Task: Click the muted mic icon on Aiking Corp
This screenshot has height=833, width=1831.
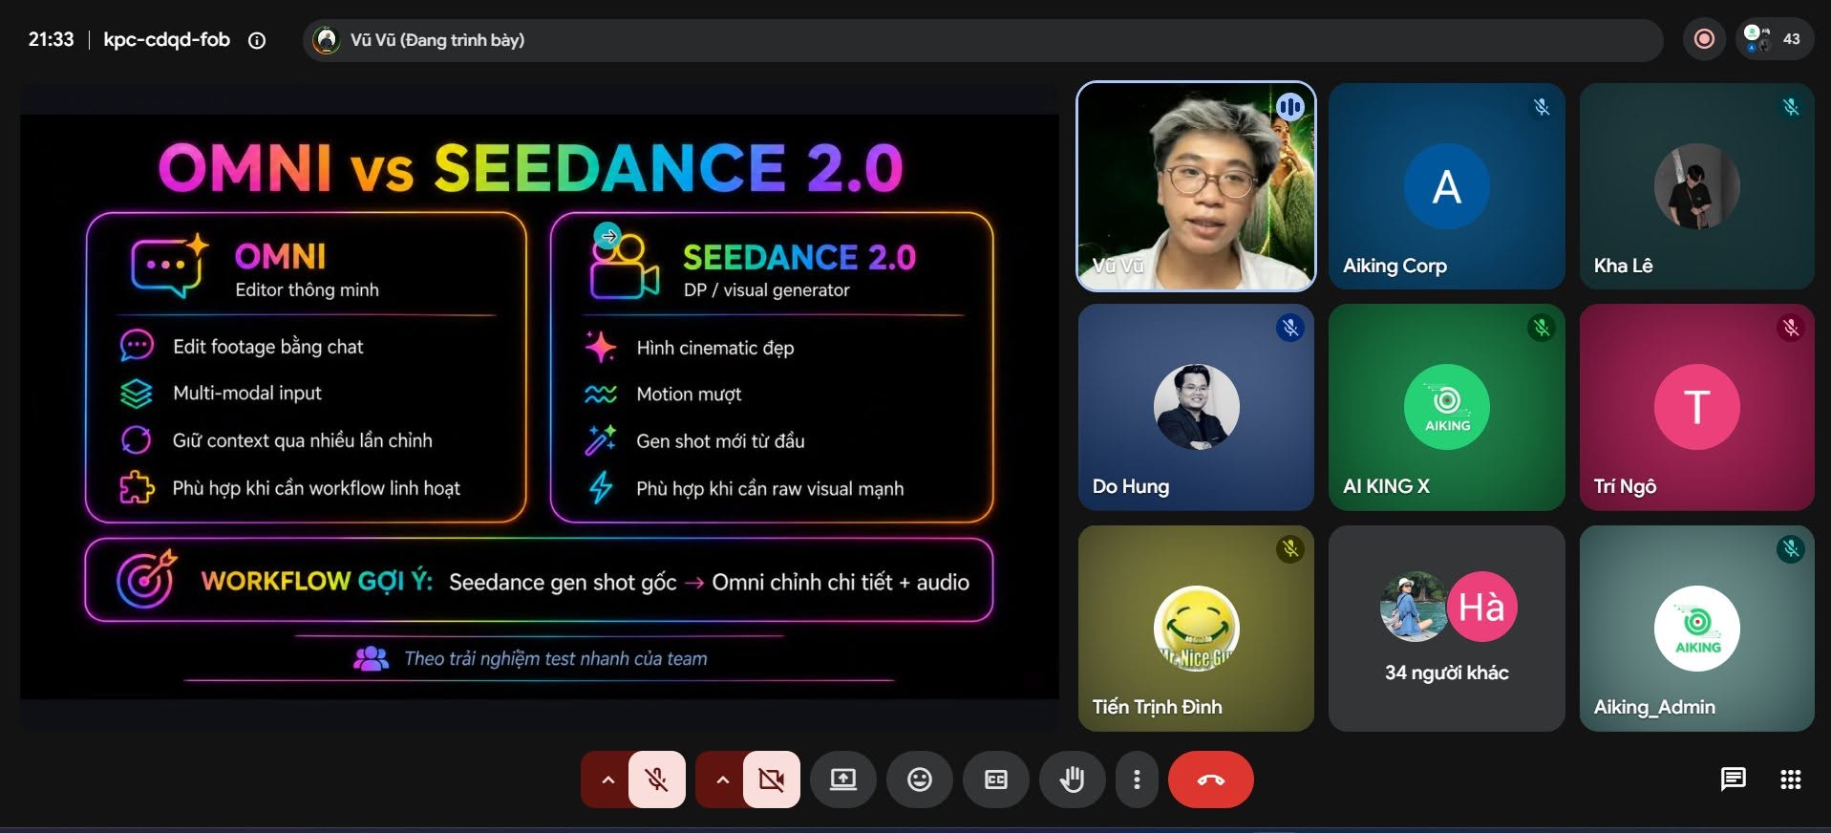Action: coord(1541,107)
